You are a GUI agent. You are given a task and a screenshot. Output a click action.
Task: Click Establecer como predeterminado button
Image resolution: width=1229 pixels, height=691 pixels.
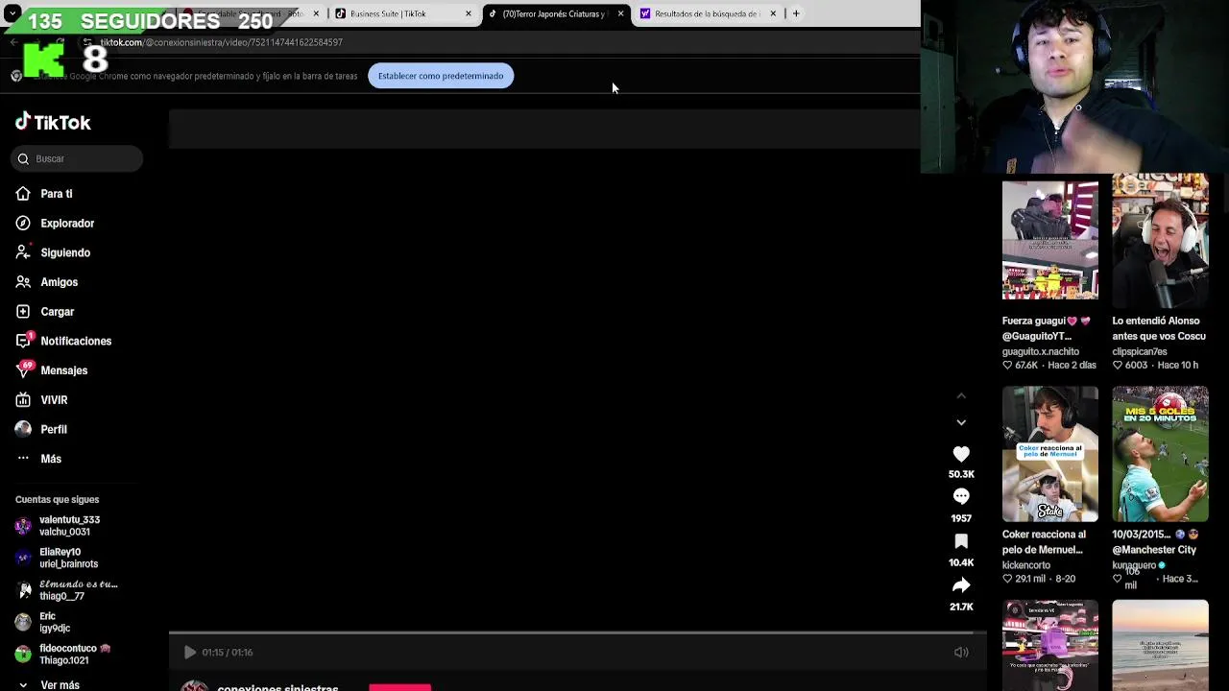tap(441, 76)
